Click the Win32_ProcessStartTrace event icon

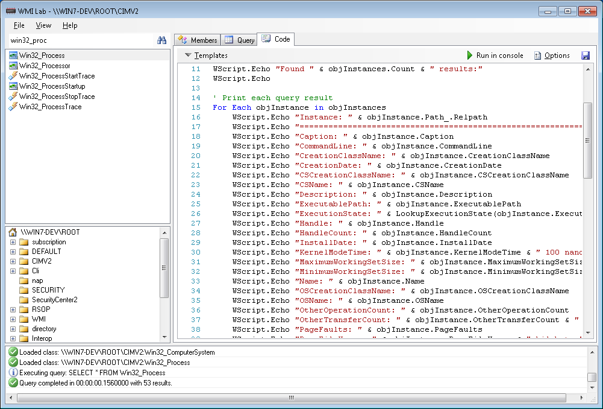pos(13,76)
